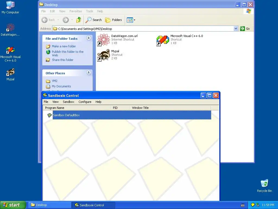Toggle Folders pane in Explorer toolbar
Image resolution: width=278 pixels, height=209 pixels.
[x=113, y=20]
